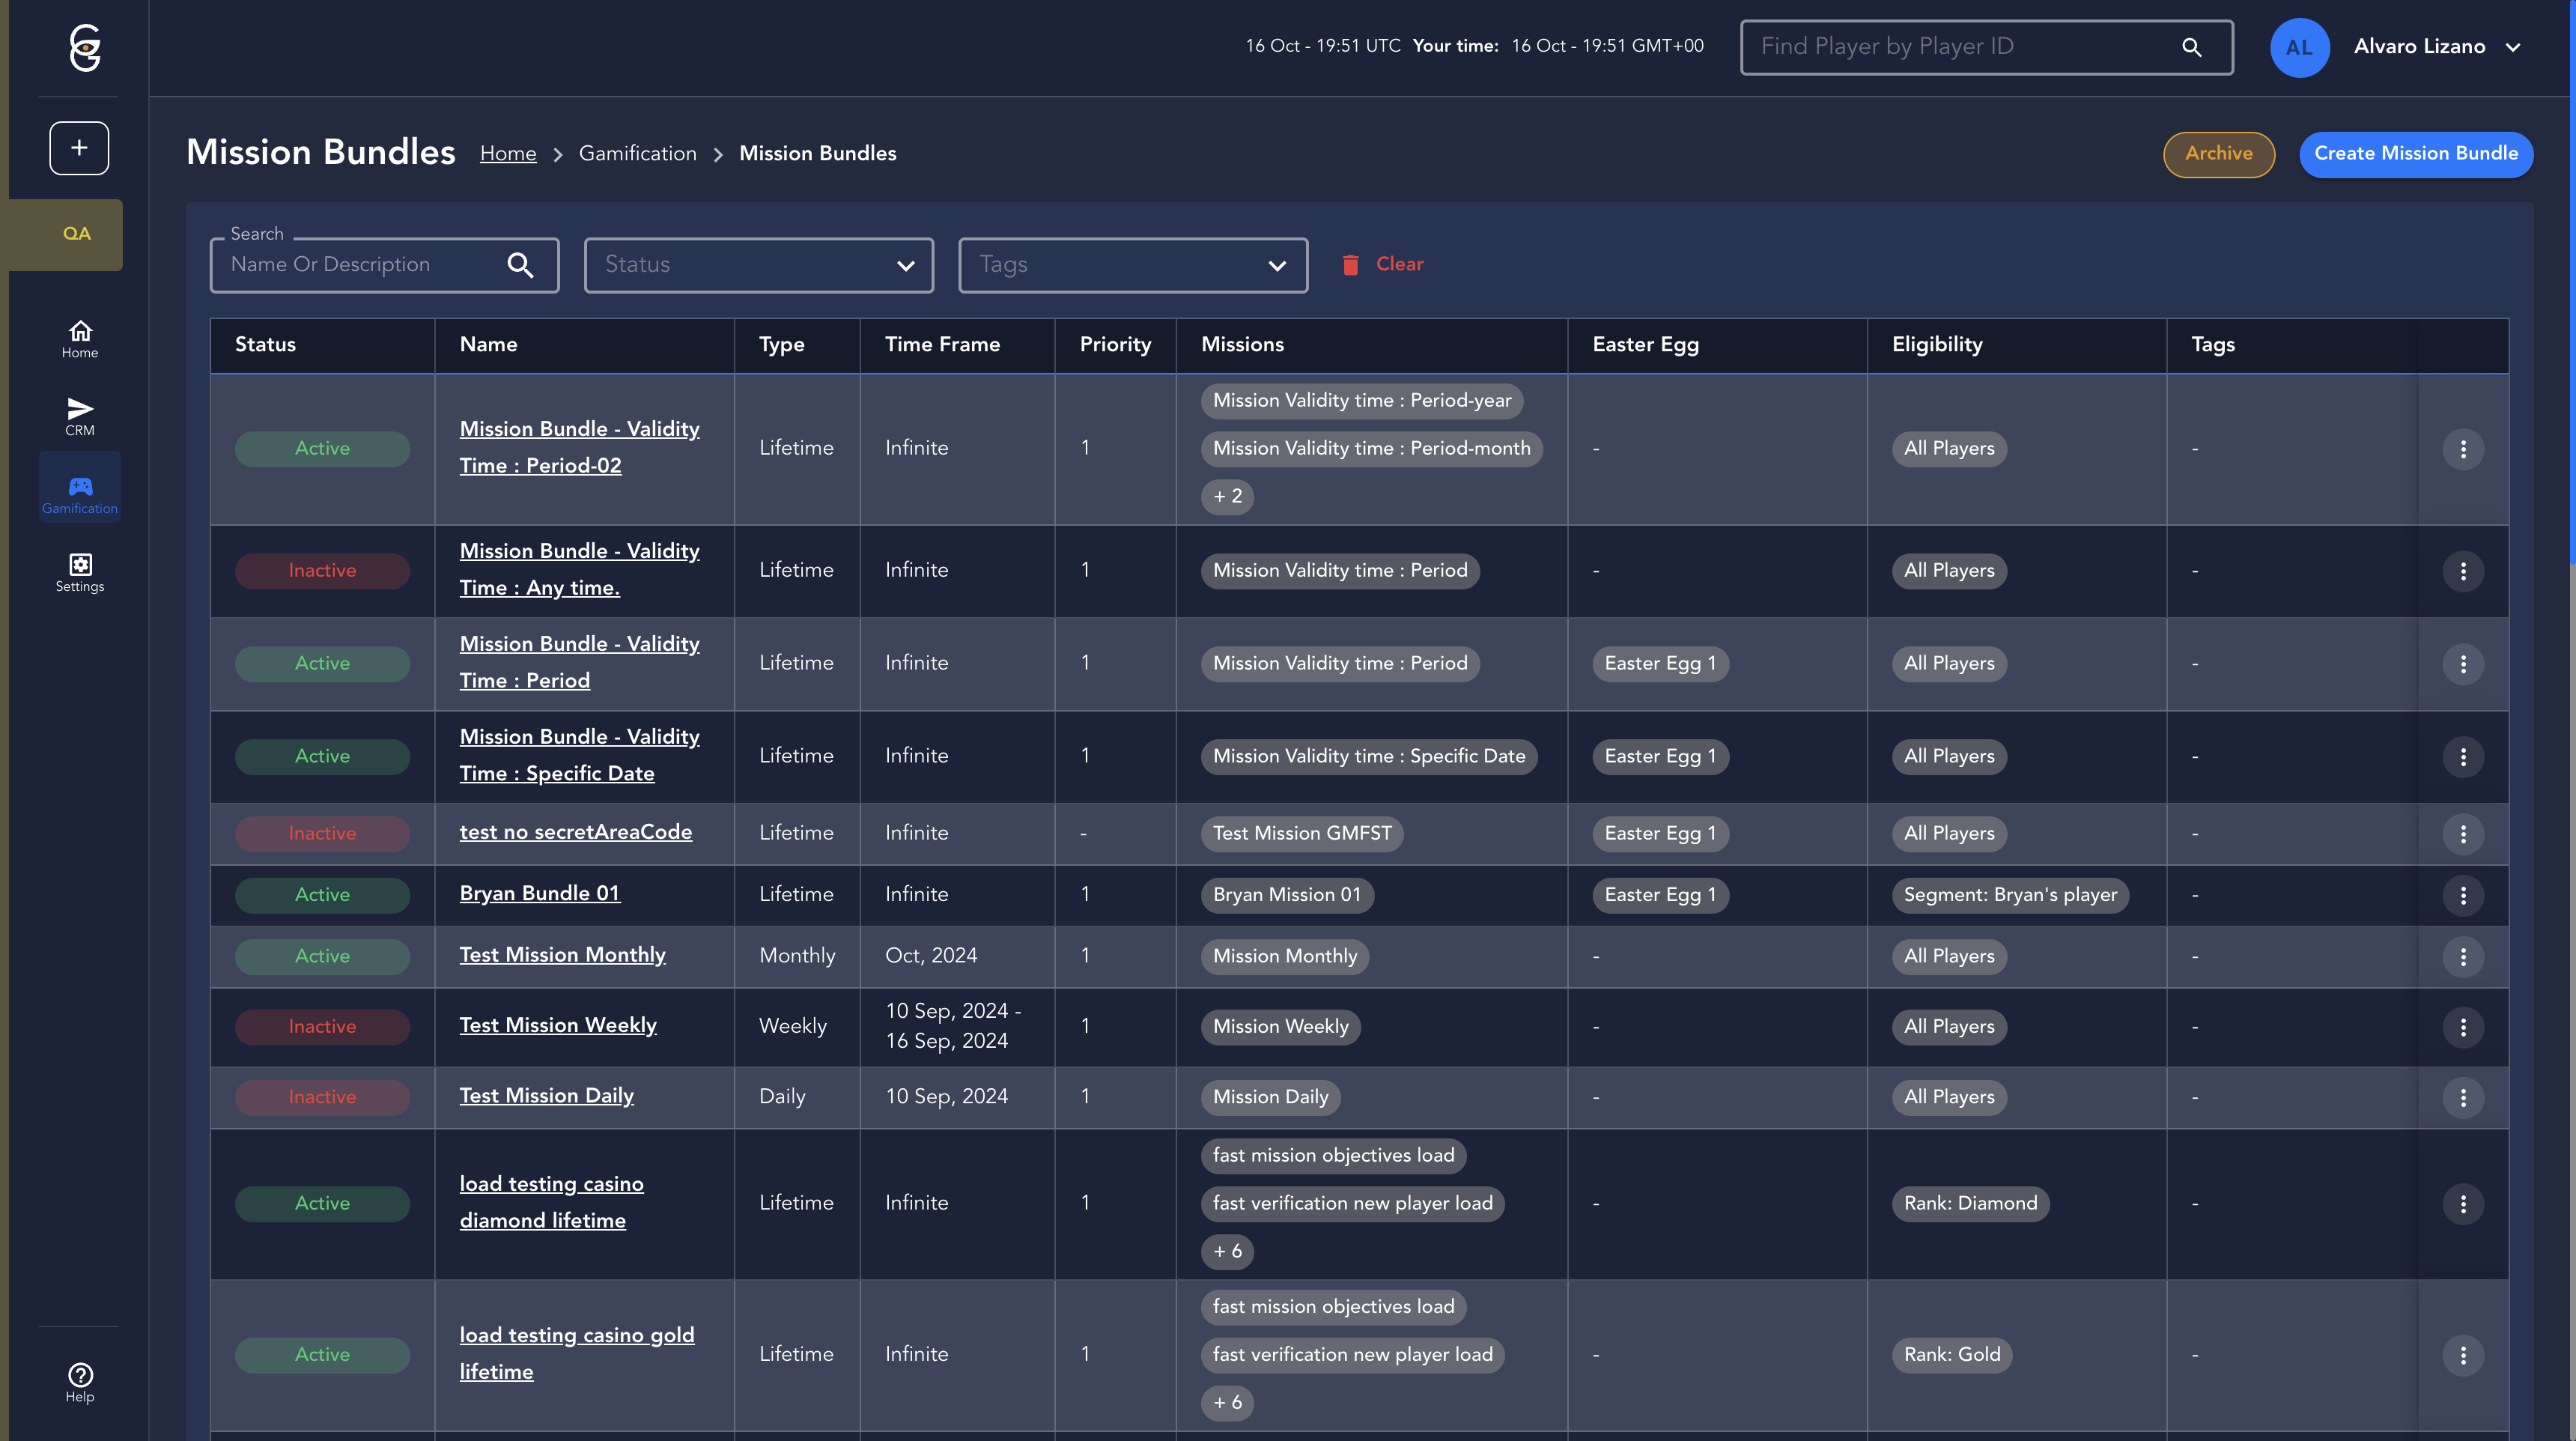The height and width of the screenshot is (1441, 2576).
Task: Click the magnifier in Find Player field
Action: (2191, 47)
